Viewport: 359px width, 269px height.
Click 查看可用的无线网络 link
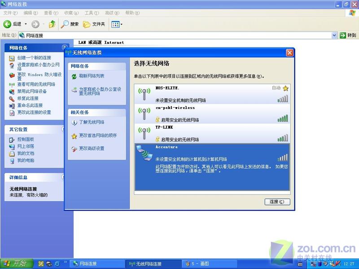pyautogui.click(x=36, y=84)
